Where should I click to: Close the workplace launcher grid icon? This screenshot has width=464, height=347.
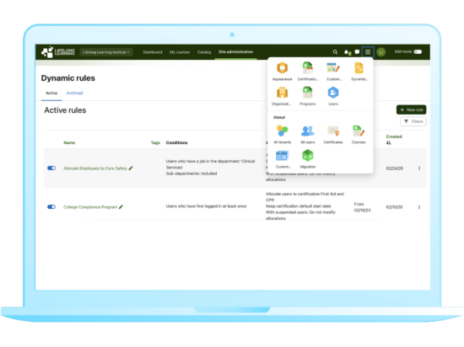point(368,52)
